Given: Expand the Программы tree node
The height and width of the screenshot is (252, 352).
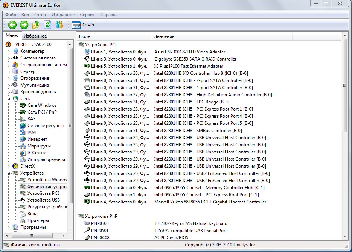Looking at the screenshot, I should click(x=9, y=227).
